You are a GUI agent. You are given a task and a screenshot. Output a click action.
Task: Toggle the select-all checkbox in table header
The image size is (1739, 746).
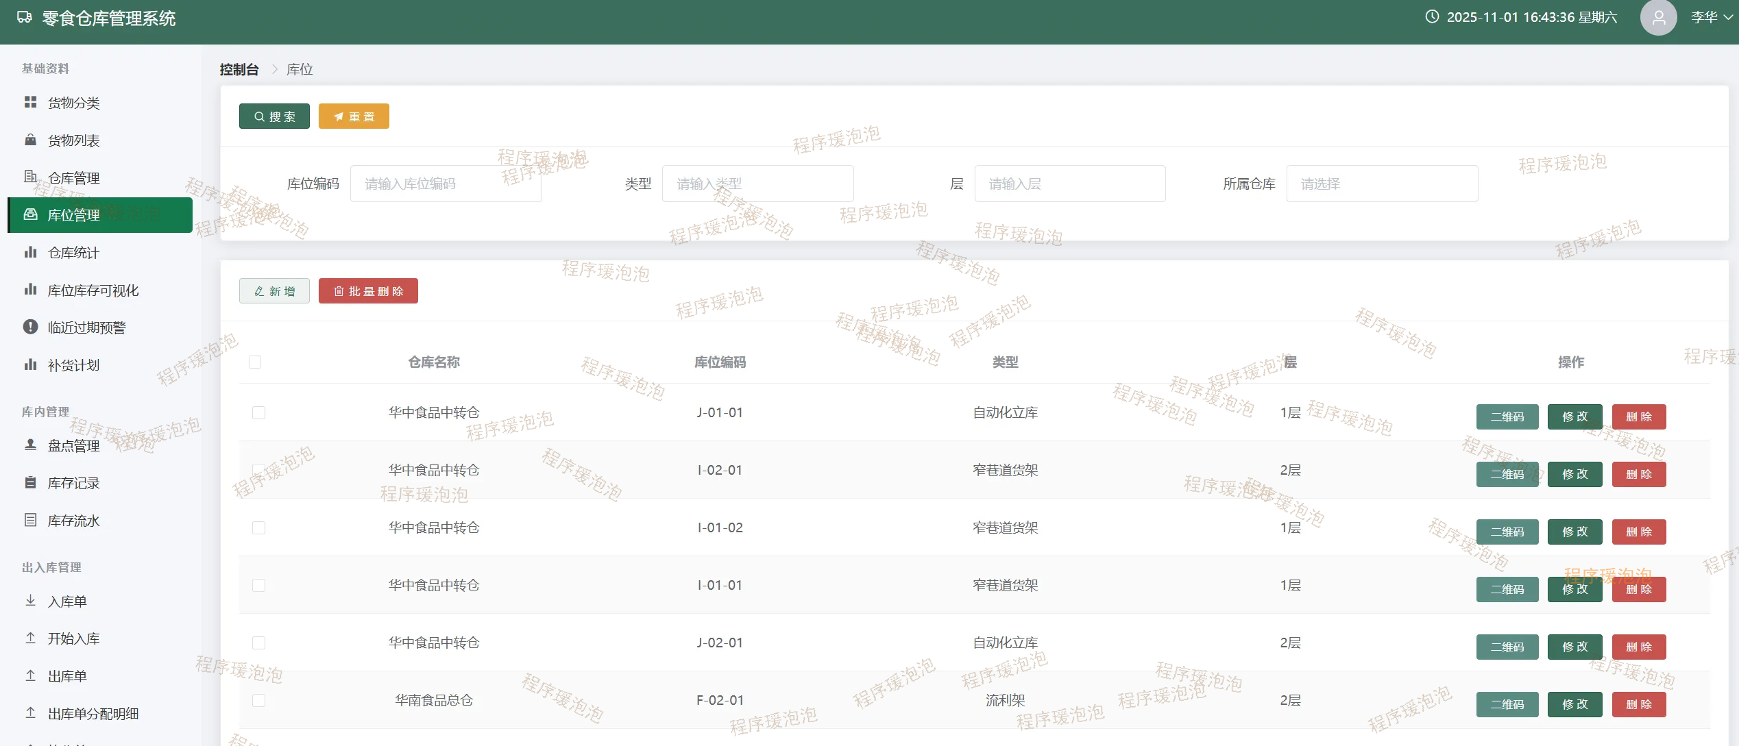coord(255,362)
